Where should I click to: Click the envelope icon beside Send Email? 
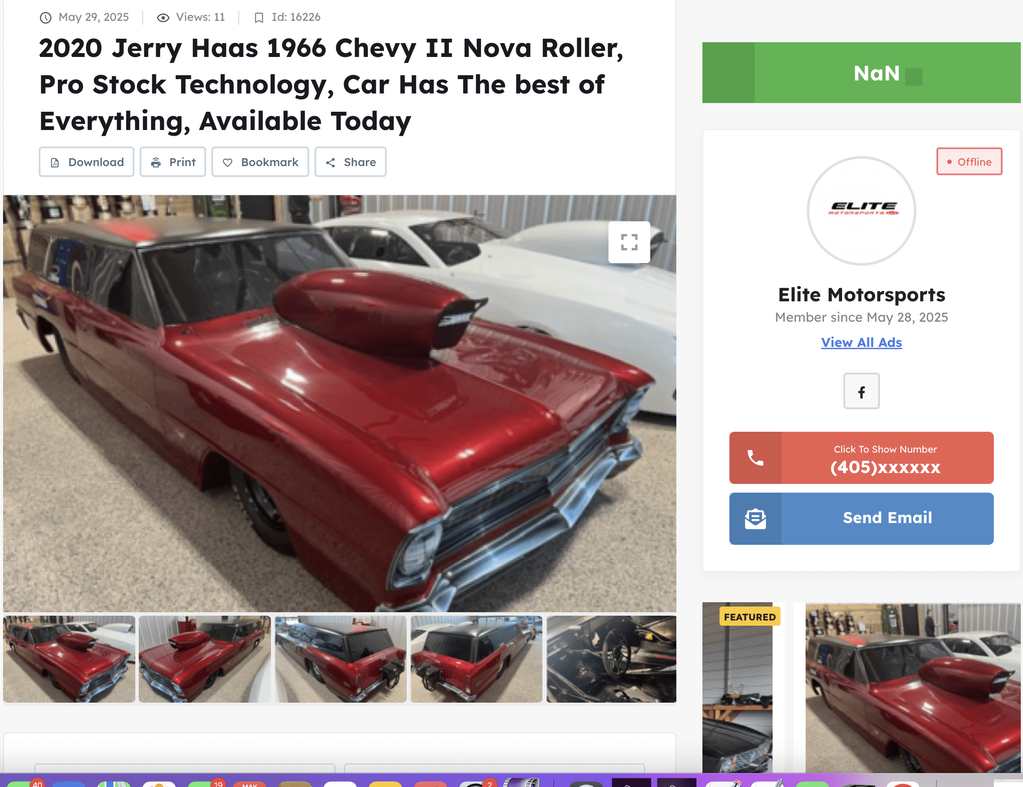coord(755,518)
